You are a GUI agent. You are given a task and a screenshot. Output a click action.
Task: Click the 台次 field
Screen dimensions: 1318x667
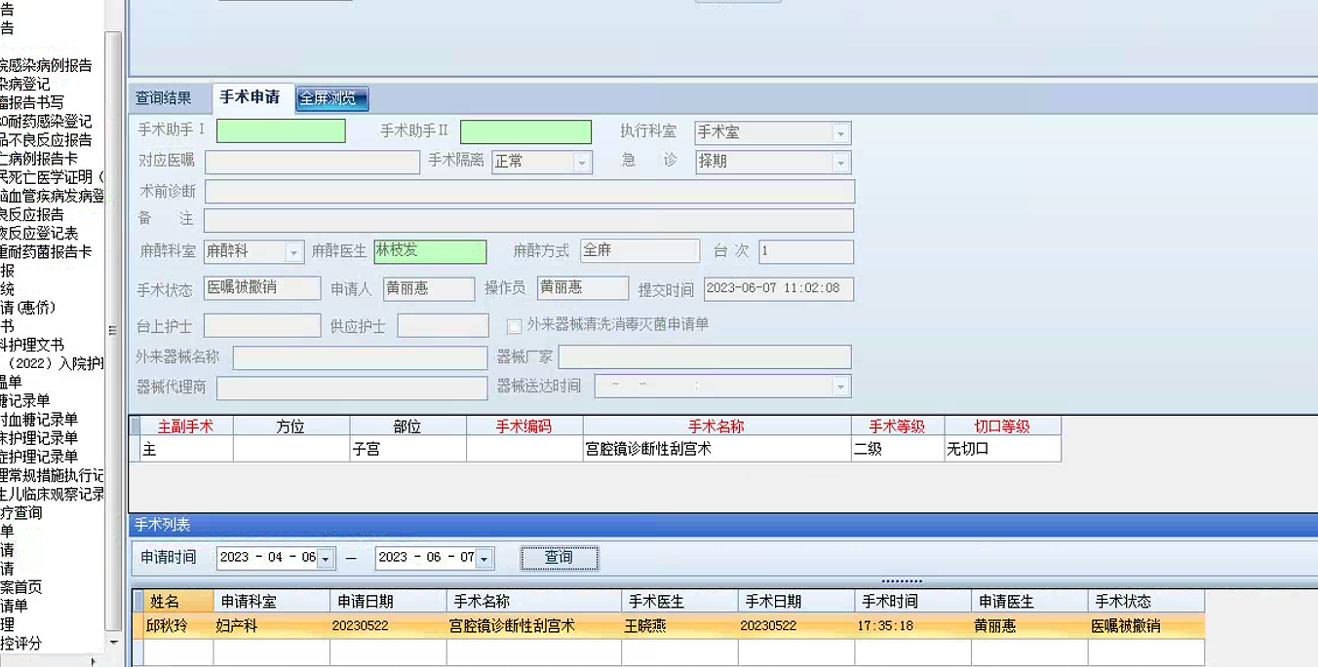pyautogui.click(x=806, y=251)
